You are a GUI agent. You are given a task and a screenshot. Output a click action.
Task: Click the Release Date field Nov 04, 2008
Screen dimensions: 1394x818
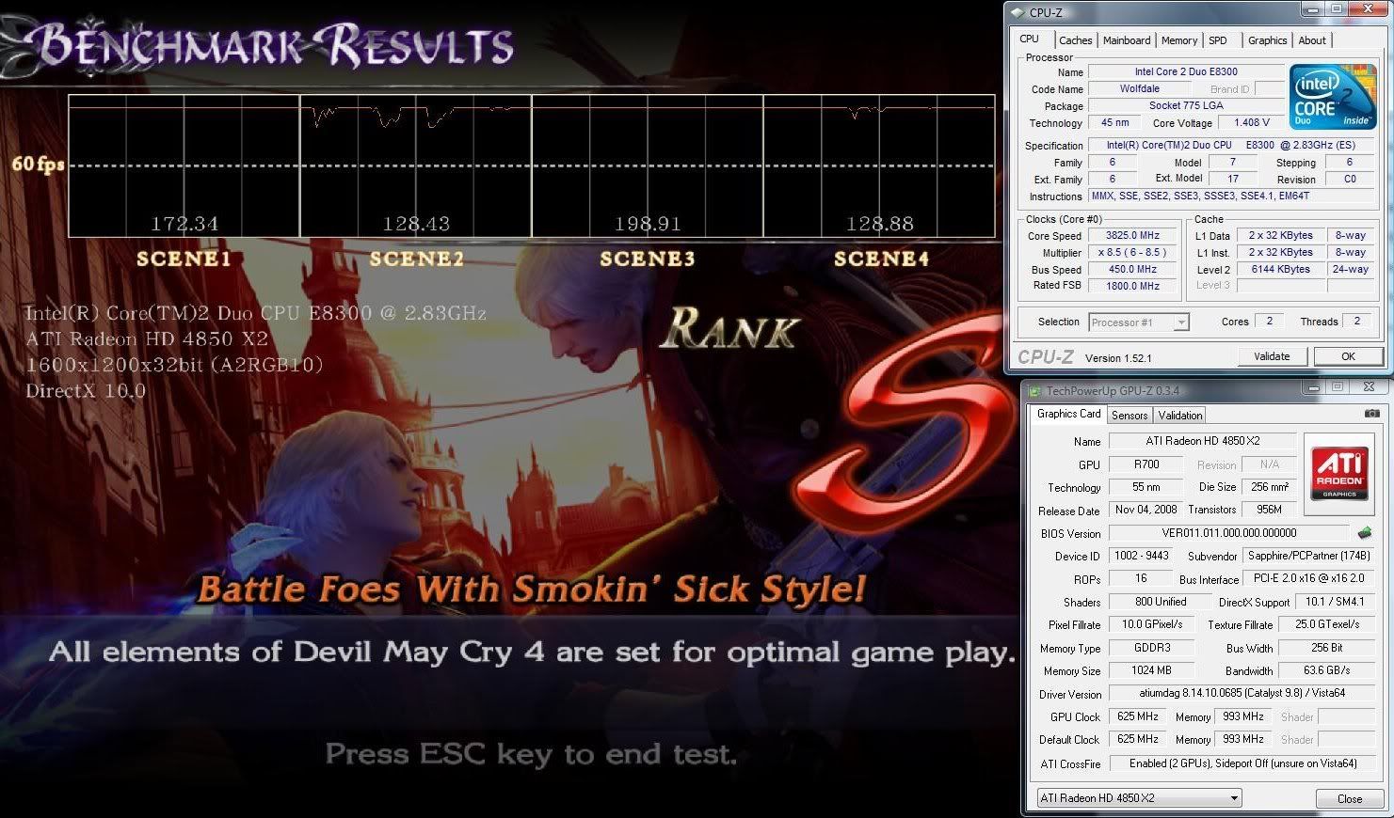point(1146,510)
